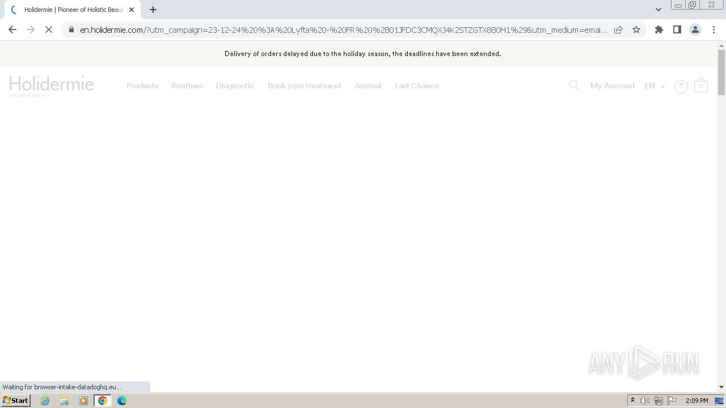Click the scrollbar down arrow
The image size is (726, 408).
pyautogui.click(x=721, y=387)
